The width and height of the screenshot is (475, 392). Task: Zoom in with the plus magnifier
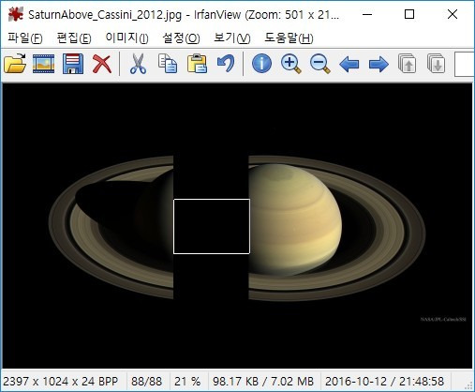(291, 64)
